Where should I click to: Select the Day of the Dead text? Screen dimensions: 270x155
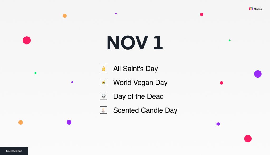pyautogui.click(x=138, y=96)
